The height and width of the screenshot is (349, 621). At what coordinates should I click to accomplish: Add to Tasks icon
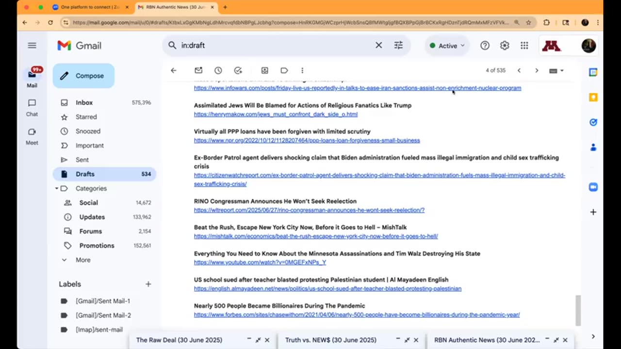[238, 70]
